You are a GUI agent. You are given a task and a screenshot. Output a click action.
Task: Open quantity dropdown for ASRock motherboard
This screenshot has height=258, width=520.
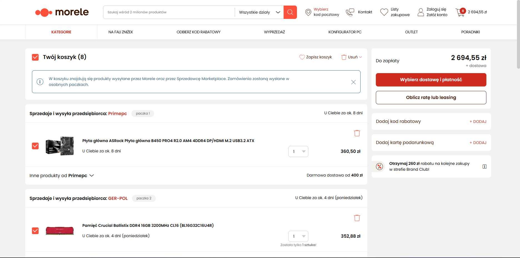(298, 152)
